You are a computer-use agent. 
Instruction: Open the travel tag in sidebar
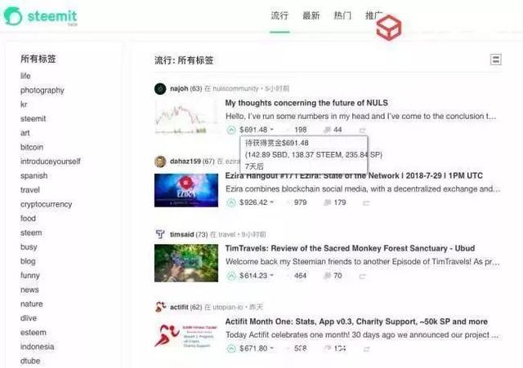point(30,190)
